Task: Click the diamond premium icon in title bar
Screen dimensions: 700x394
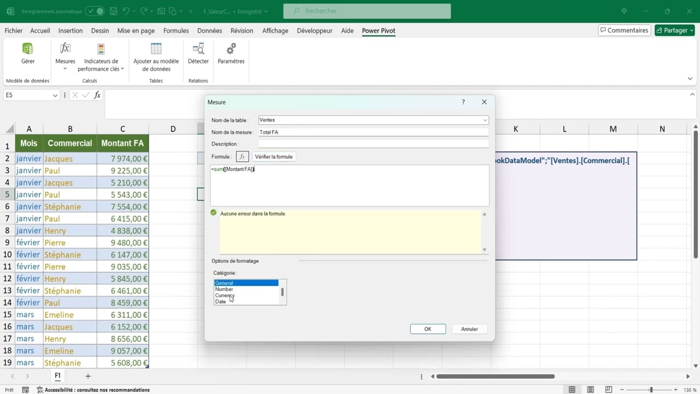Action: tap(625, 11)
